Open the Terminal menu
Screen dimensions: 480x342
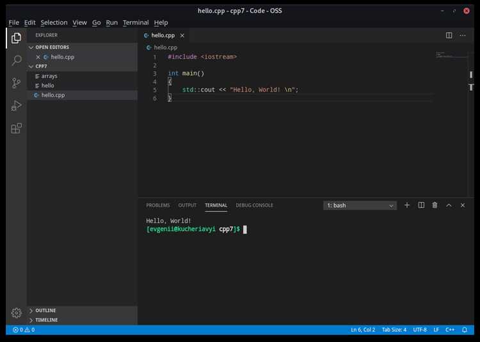click(136, 22)
